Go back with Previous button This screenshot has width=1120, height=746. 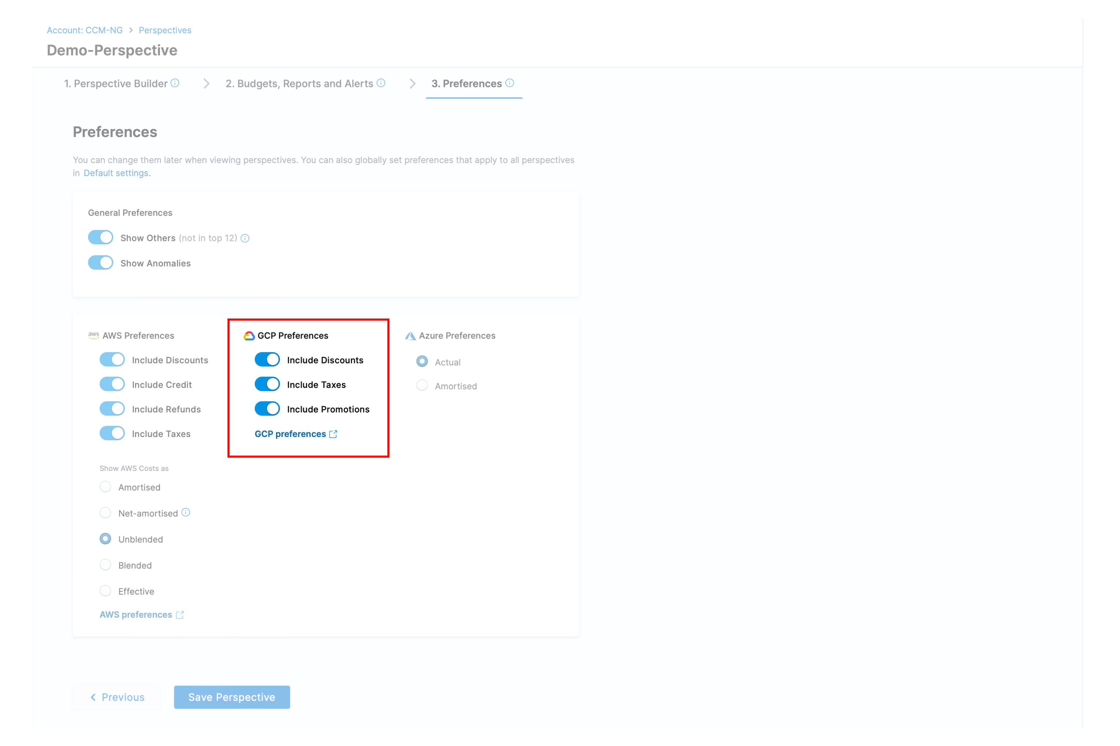pyautogui.click(x=117, y=697)
